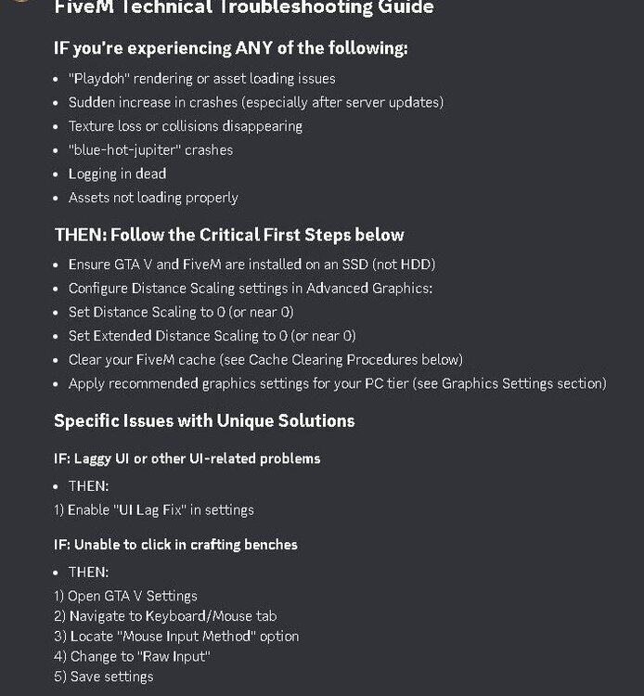Click the 'Enable UI Lag Fix' step
This screenshot has width=644, height=696.
pyautogui.click(x=154, y=510)
